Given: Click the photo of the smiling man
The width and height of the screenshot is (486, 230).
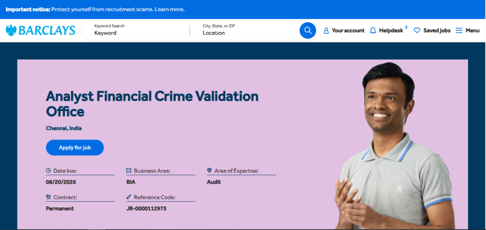Looking at the screenshot, I should pos(394,146).
